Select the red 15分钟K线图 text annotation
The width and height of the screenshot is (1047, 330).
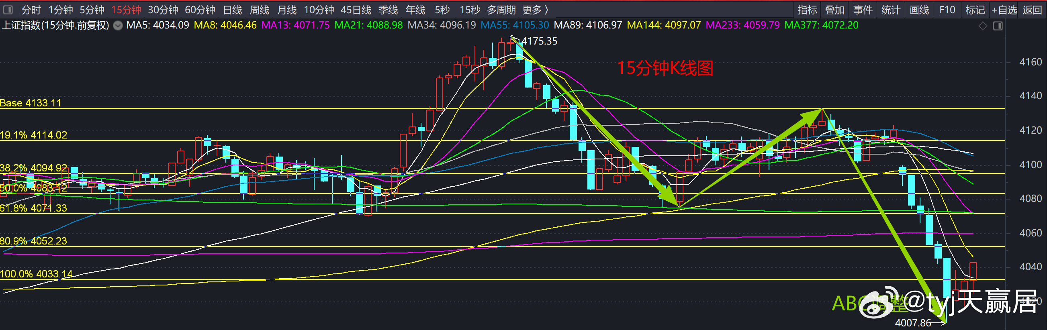coord(665,68)
